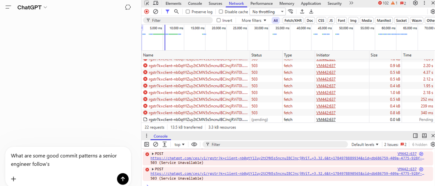Image resolution: width=435 pixels, height=186 pixels.
Task: Open the Security tab
Action: 335,3
